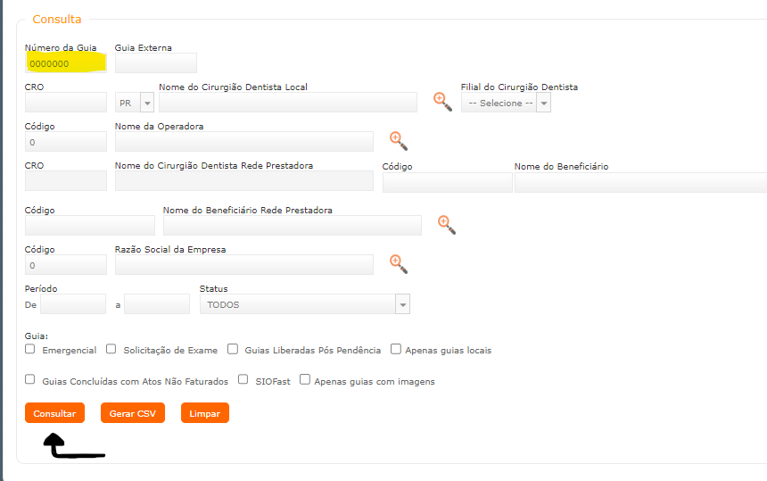Enable the Emergencial checkbox
This screenshot has width=767, height=481.
[30, 350]
